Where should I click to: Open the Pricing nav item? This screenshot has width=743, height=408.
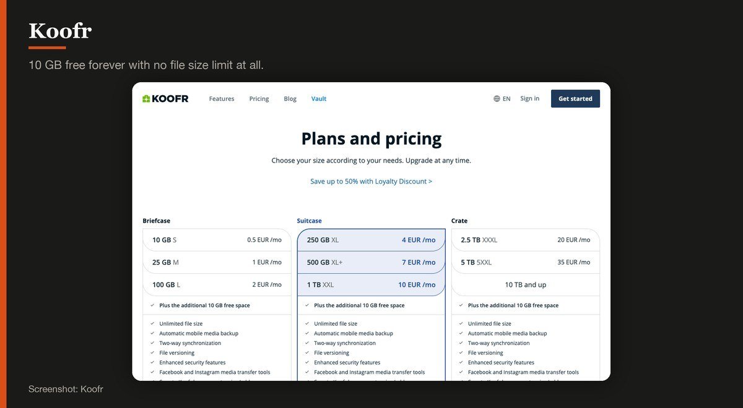(x=259, y=99)
